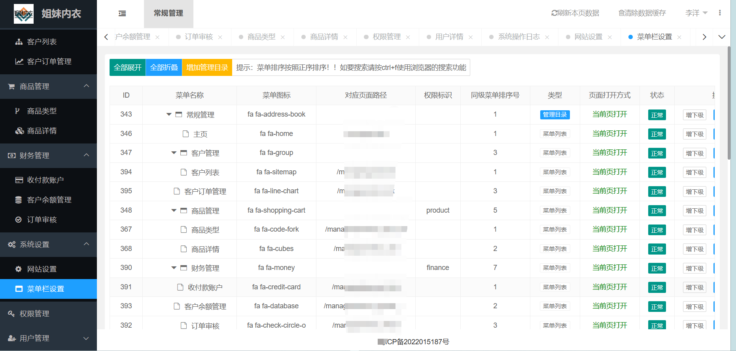Close the 系统操作日志 tab
Image resolution: width=736 pixels, height=351 pixels.
547,37
